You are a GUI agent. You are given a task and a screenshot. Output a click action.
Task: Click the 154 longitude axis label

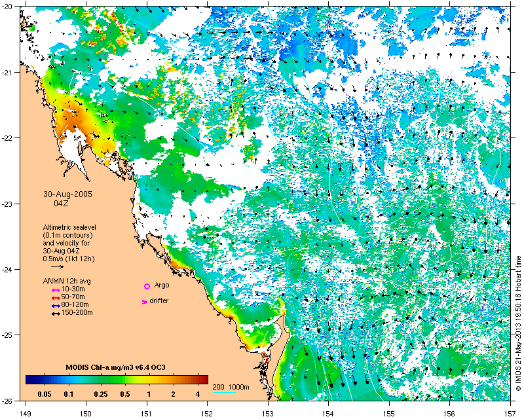329,414
